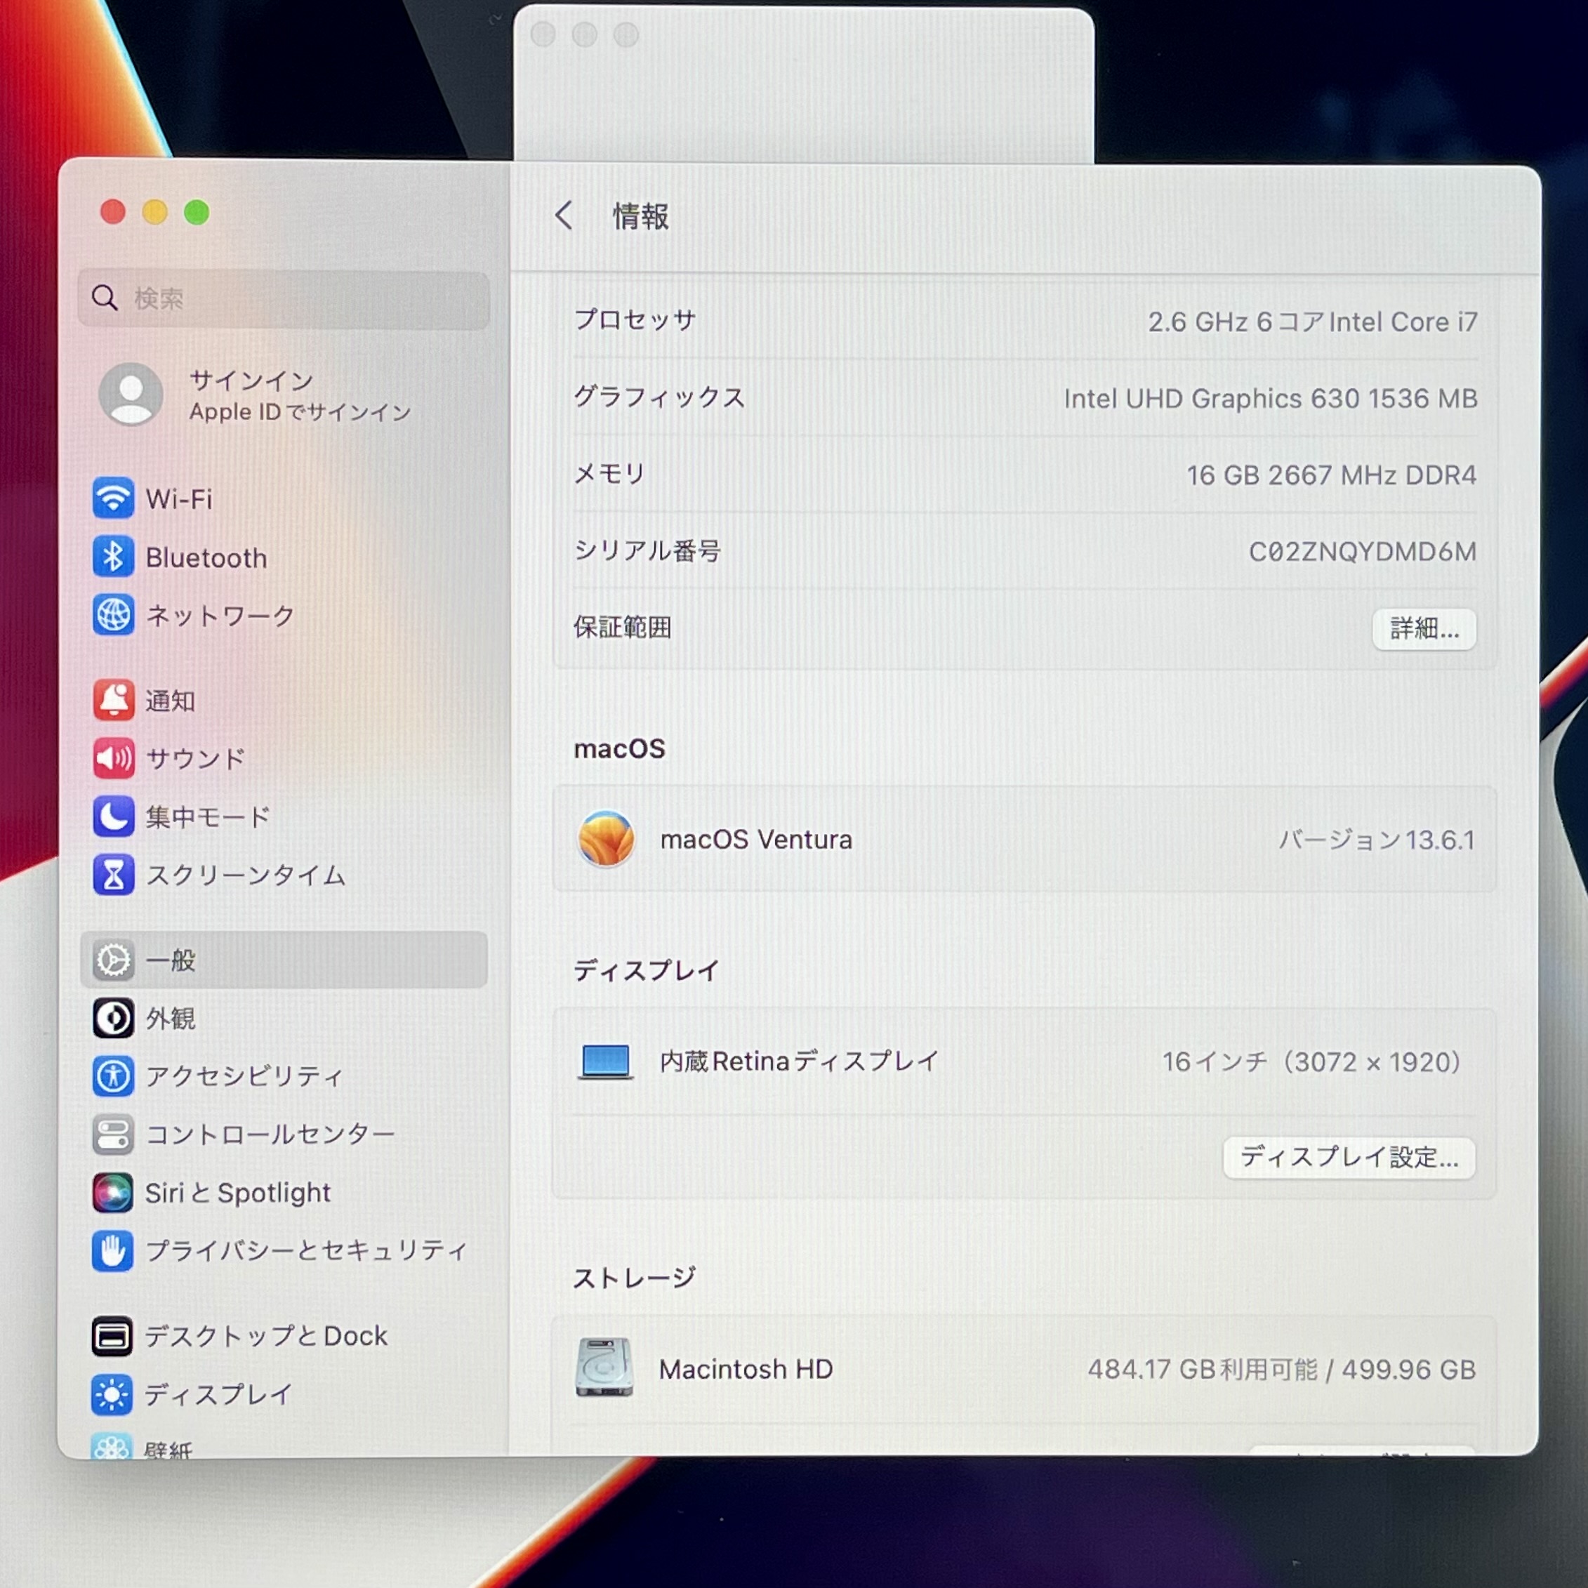Click Apple ID でサインイン link

tap(299, 412)
